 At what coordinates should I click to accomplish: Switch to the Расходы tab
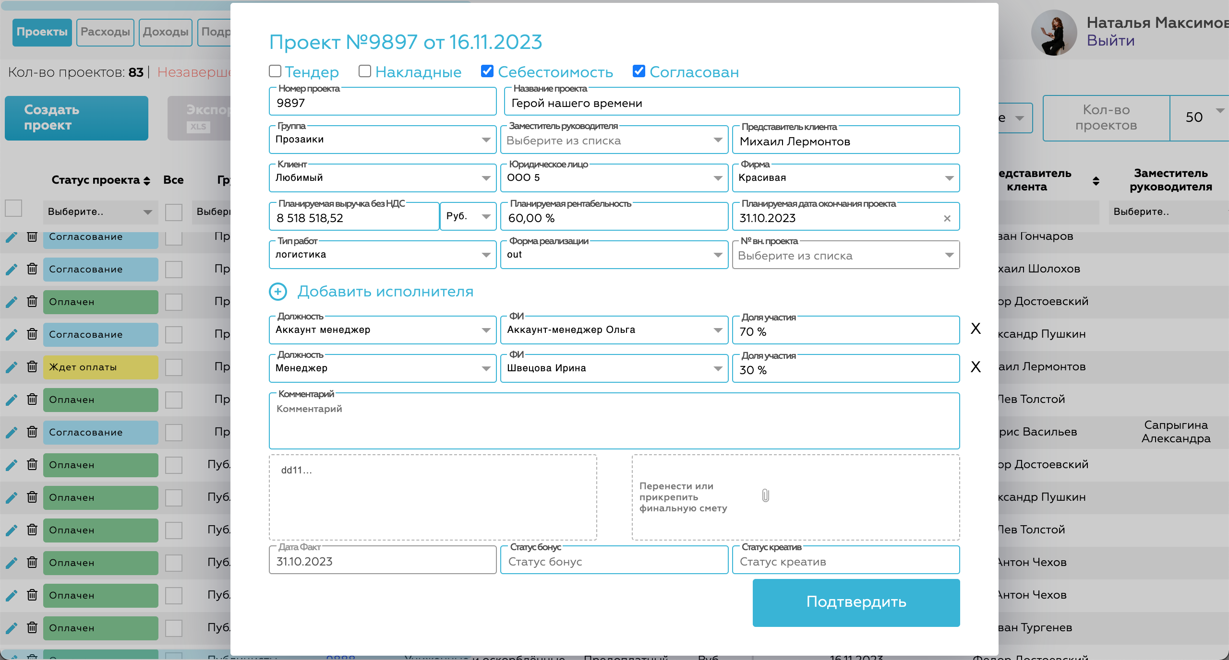105,32
